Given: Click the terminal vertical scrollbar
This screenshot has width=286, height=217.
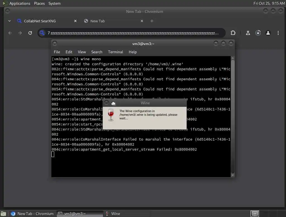Looking at the screenshot, I should tap(233, 117).
